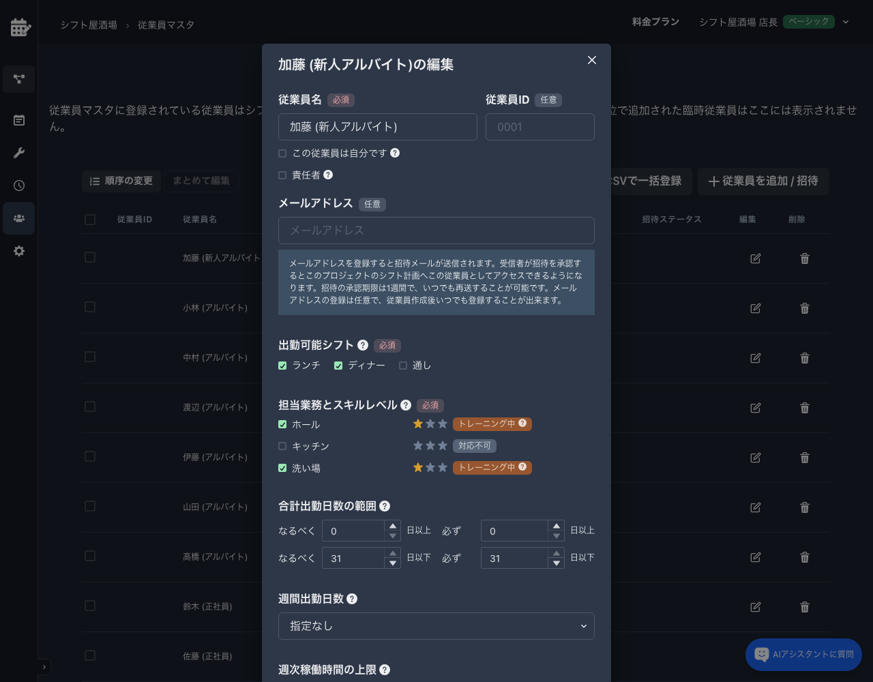The width and height of the screenshot is (873, 682).
Task: Decrease 必ず 日以上 value
Action: click(557, 536)
